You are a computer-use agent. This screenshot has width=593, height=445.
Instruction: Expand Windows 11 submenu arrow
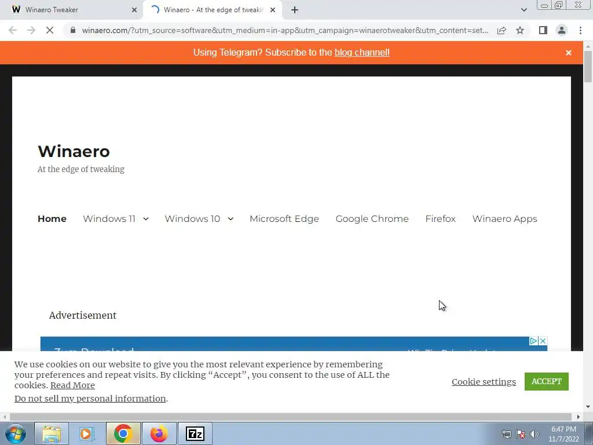tap(146, 218)
